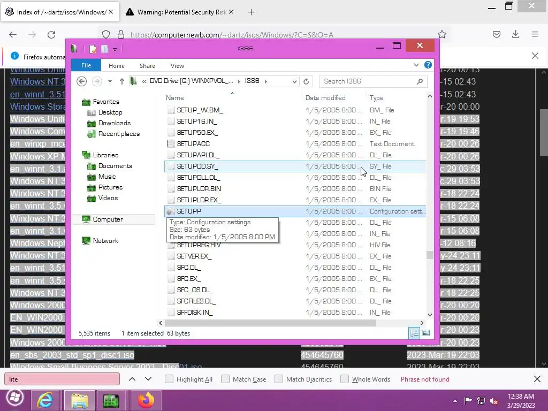Go up one folder level

(x=121, y=81)
